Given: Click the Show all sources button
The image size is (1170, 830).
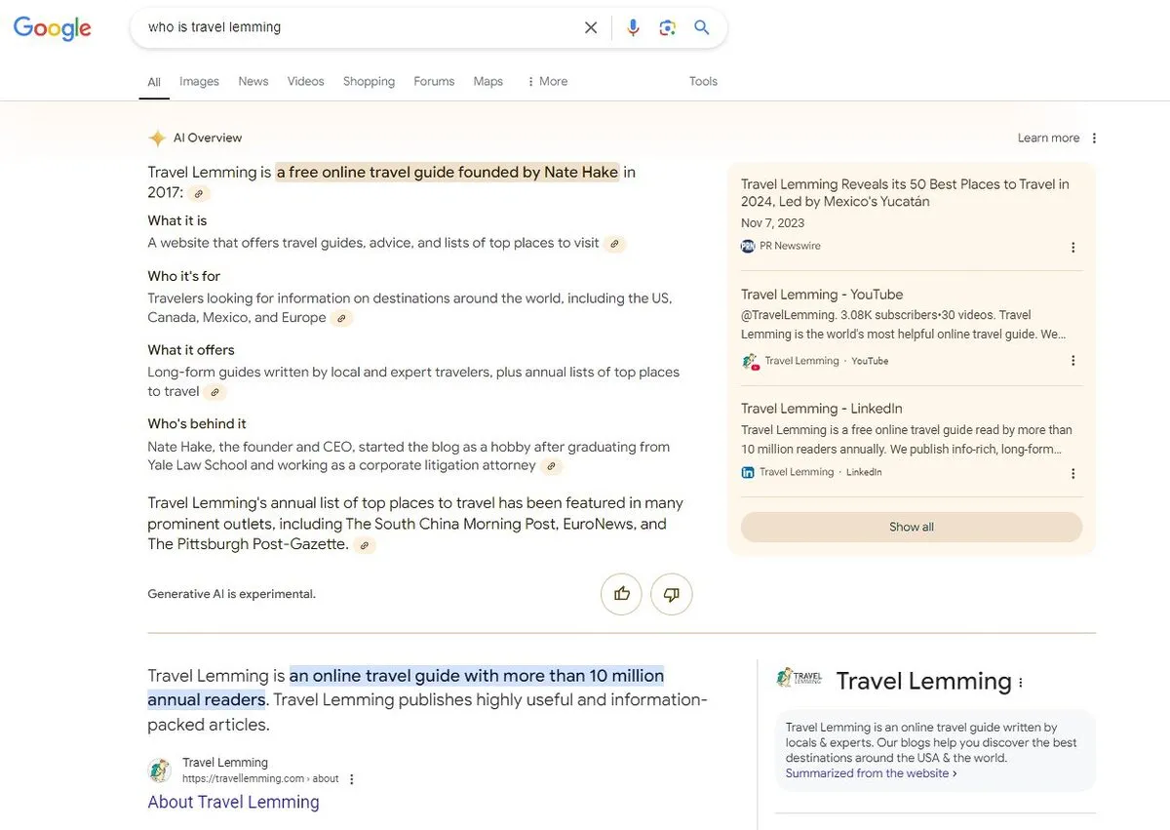Looking at the screenshot, I should click(x=911, y=527).
